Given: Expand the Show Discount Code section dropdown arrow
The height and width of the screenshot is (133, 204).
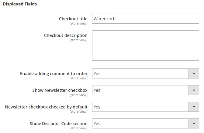Looking at the screenshot, I should click(x=194, y=124).
